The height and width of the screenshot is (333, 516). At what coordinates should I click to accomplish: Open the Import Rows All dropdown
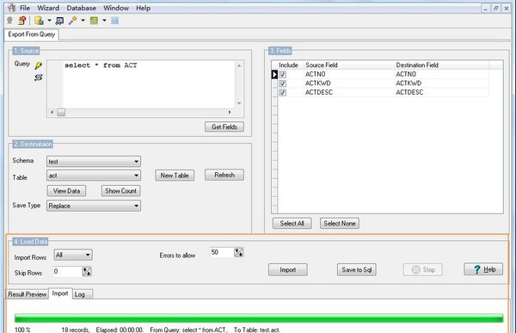coord(73,255)
